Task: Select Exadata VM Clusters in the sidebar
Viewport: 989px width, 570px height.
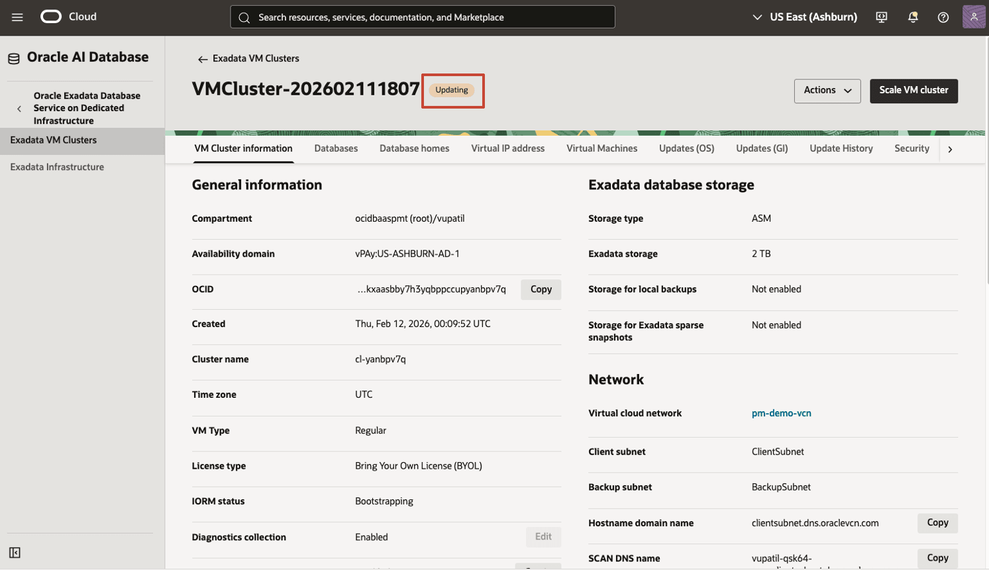Action: click(82, 140)
